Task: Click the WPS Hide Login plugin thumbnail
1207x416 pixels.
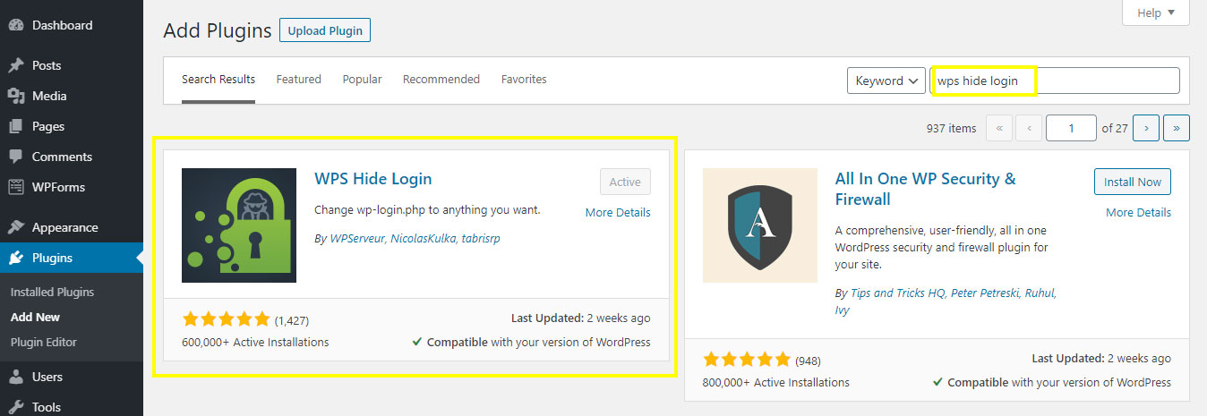Action: coord(239,225)
